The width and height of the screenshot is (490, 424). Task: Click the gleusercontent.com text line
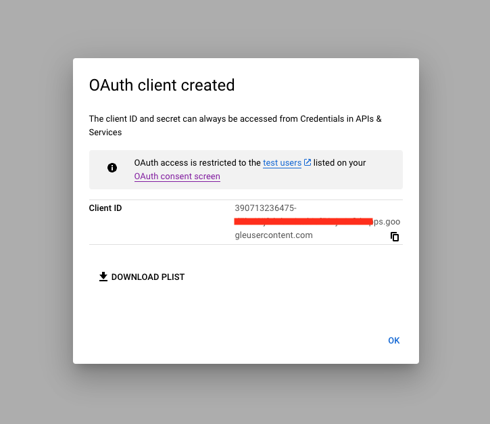point(274,235)
